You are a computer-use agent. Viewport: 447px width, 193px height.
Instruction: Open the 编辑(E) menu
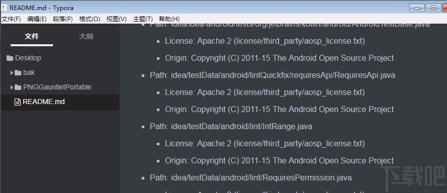[x=37, y=19]
